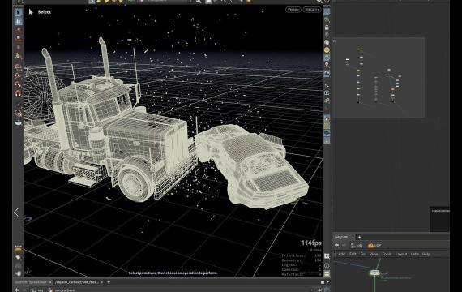Open the Persp viewport dropdown

tap(293, 10)
